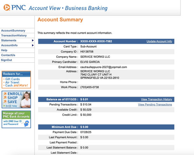Image resolution: width=194 pixels, height=155 pixels.
Task: Select Minimum Amt Due value $ 0.00
Action: tap(84, 127)
